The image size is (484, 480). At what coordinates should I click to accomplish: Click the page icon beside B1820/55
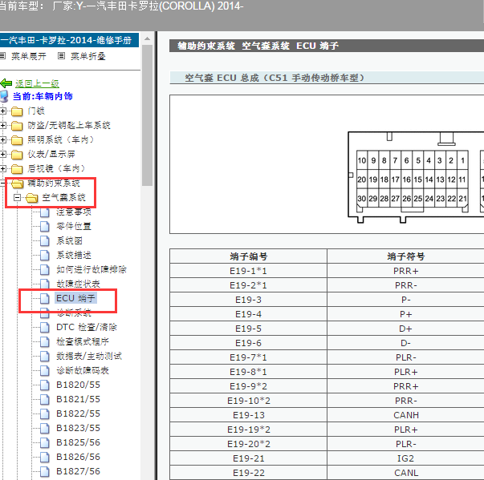(x=45, y=385)
